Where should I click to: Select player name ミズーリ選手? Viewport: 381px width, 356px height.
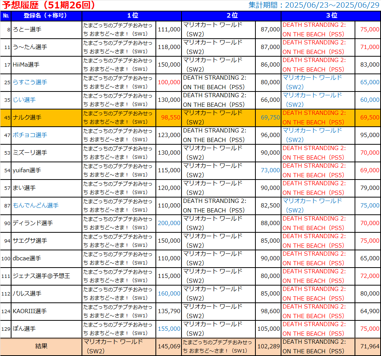click(29, 153)
